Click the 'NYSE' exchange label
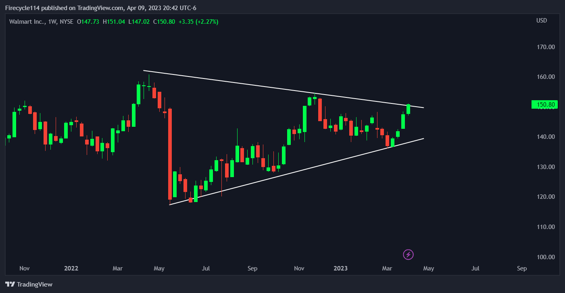The width and height of the screenshot is (565, 293). [67, 22]
